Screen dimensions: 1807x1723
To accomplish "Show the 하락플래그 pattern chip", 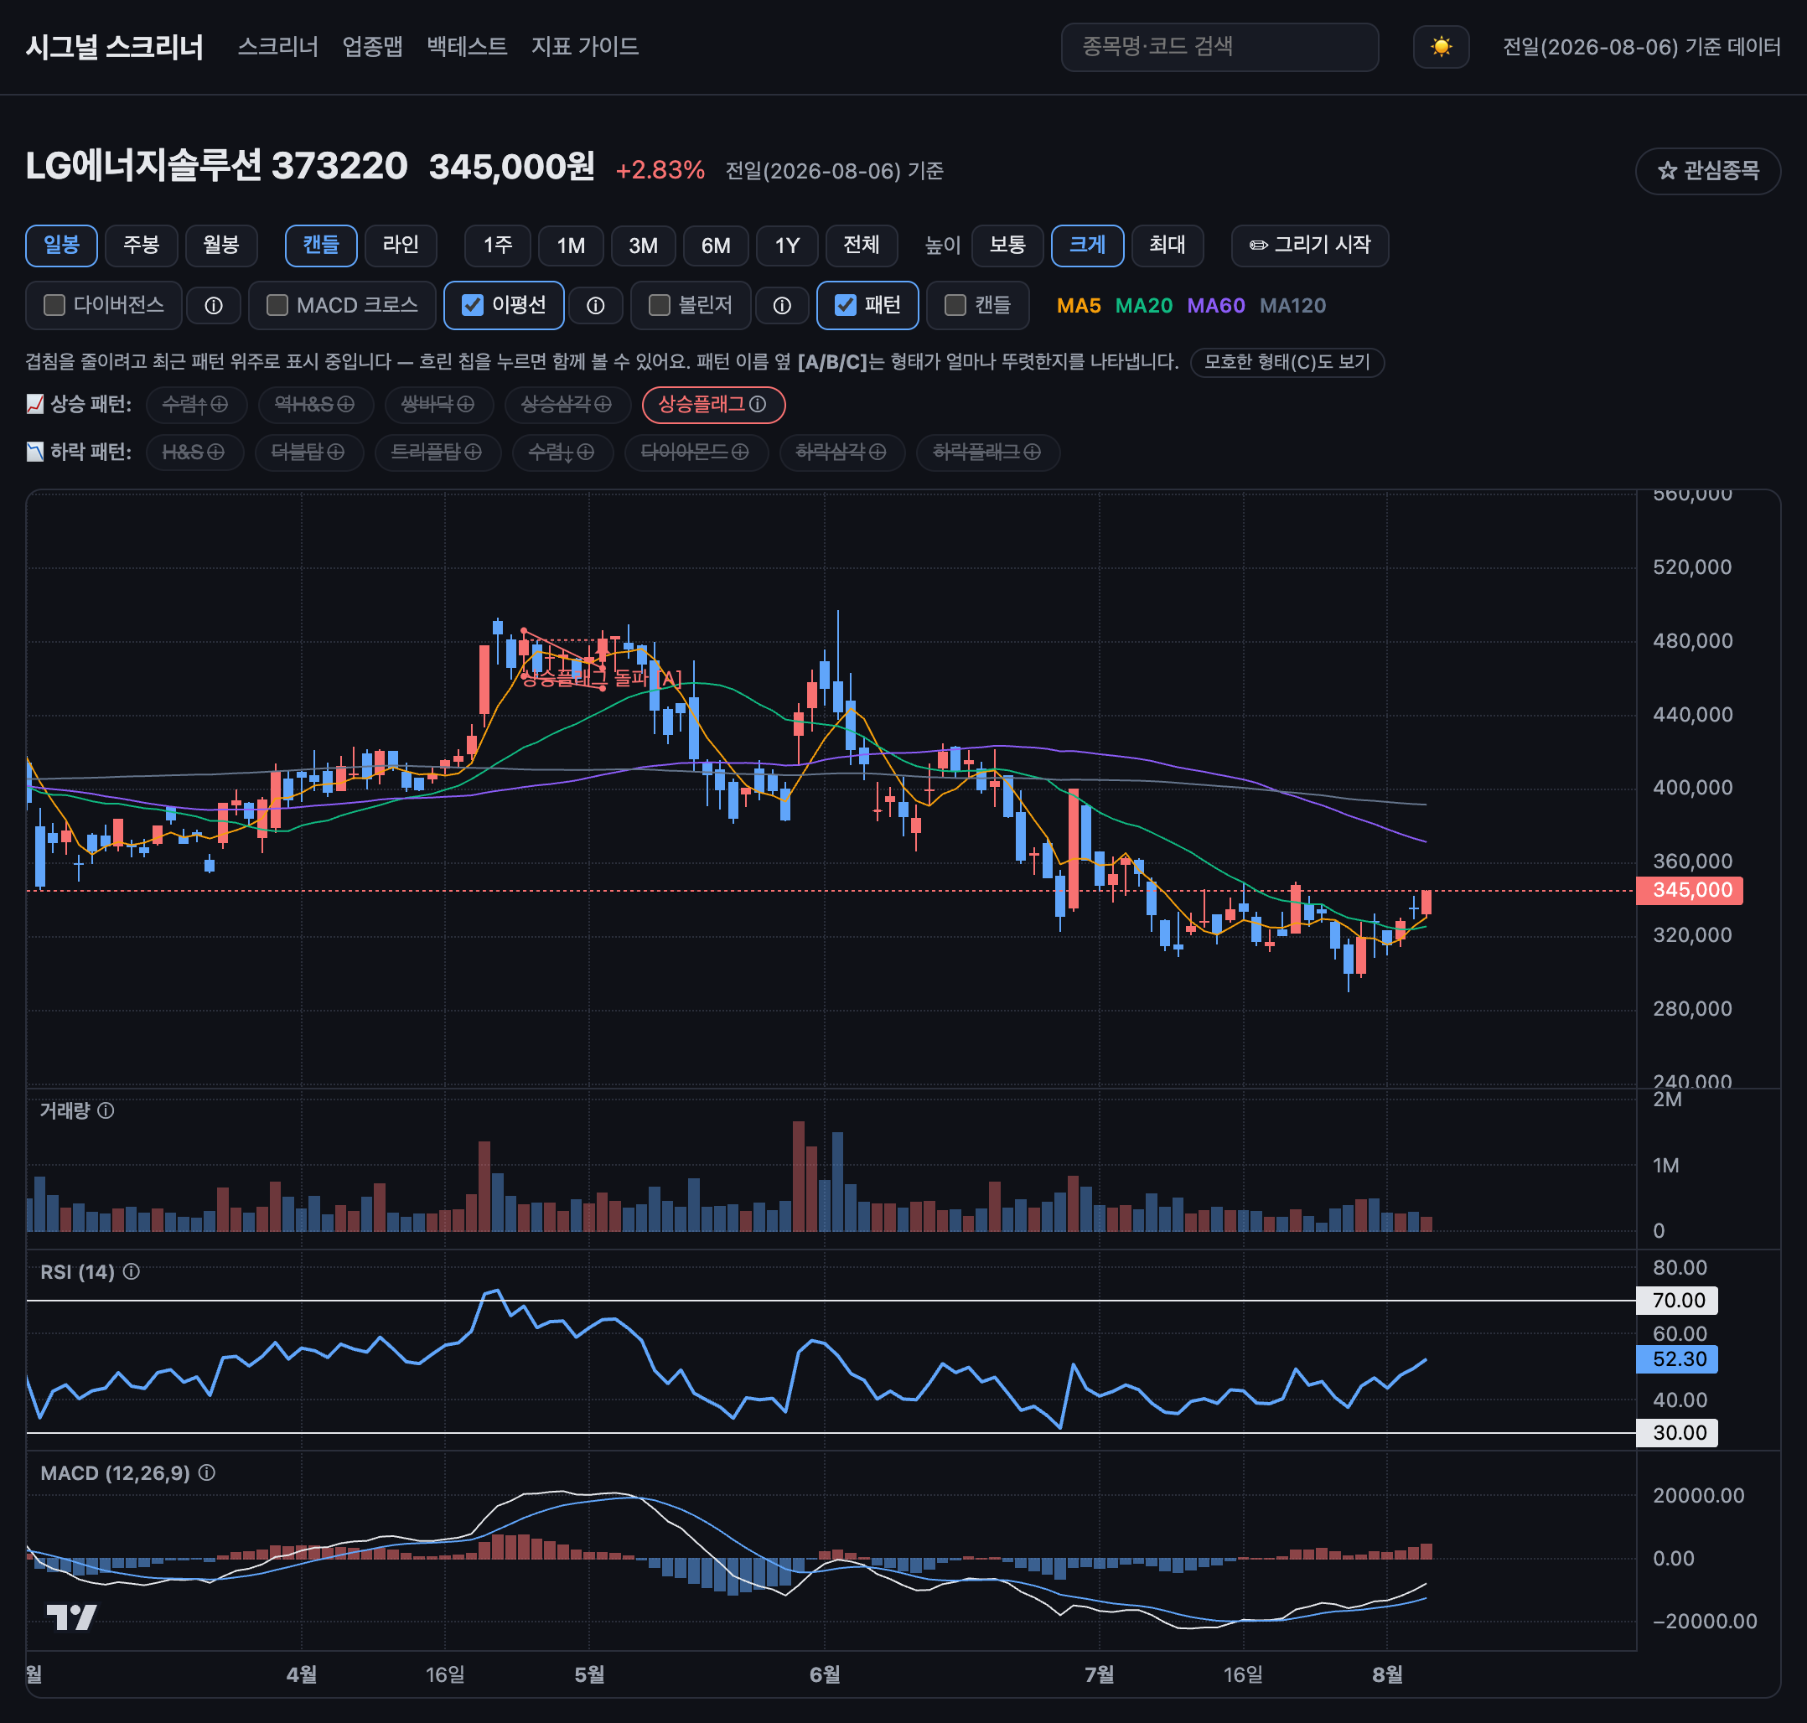I will tap(987, 453).
